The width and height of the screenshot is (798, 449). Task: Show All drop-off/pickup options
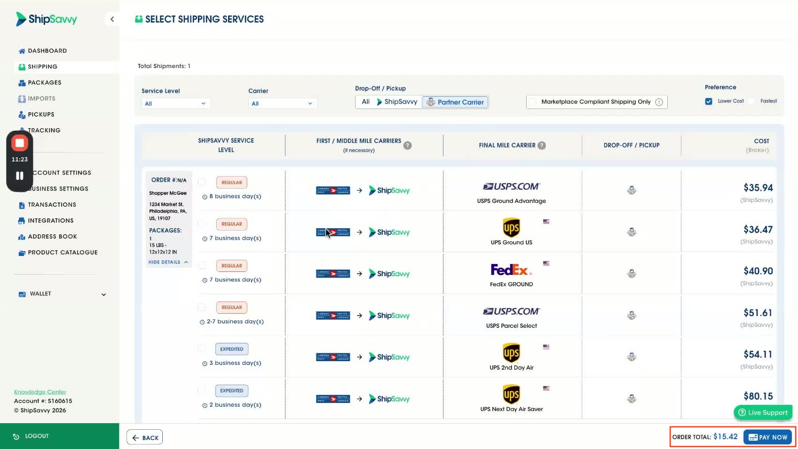click(x=365, y=102)
